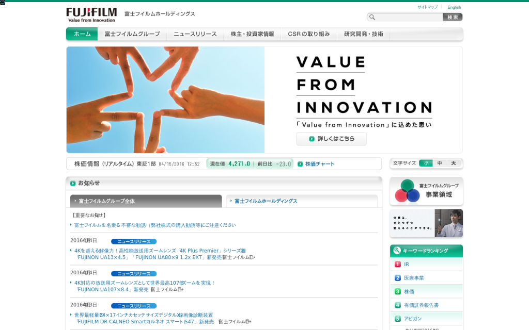
Task: Open 株主・投資家情報 navigation item
Action: click(252, 34)
